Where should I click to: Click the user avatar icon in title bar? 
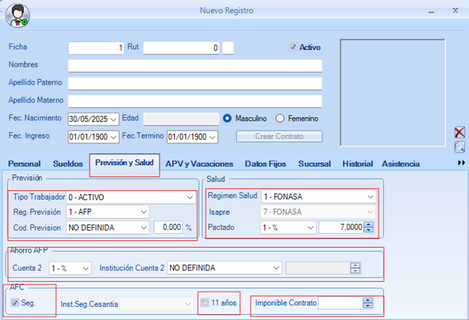[x=17, y=16]
